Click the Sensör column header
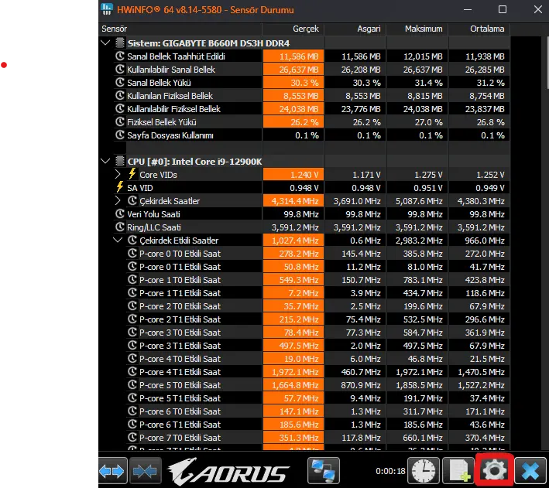The height and width of the screenshot is (488, 549). click(x=180, y=29)
